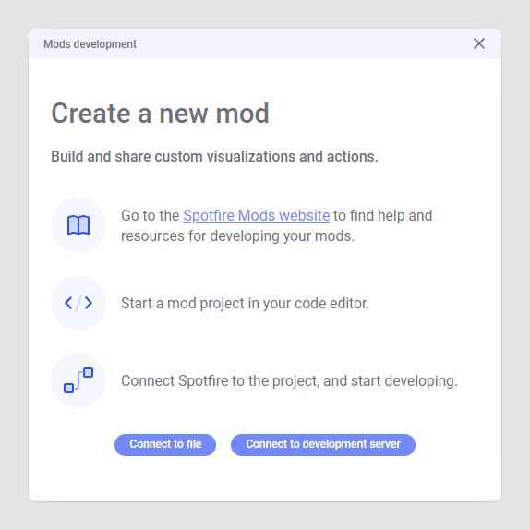Viewport: 530px width, 530px height.
Task: Click the Start a mod project text
Action: coord(245,303)
